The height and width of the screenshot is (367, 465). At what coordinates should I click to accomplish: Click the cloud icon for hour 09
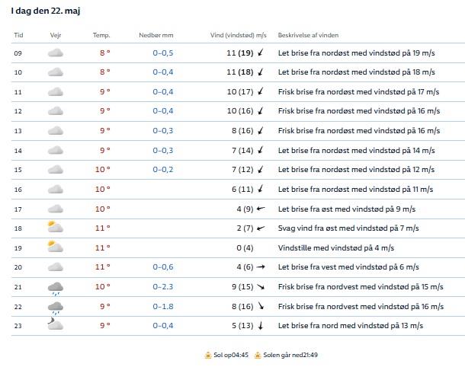pyautogui.click(x=55, y=53)
